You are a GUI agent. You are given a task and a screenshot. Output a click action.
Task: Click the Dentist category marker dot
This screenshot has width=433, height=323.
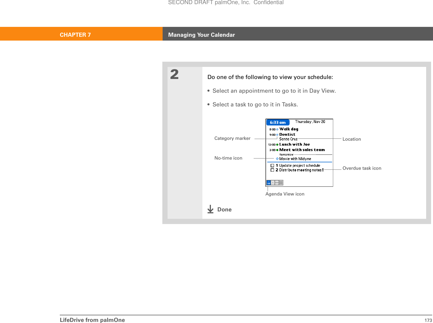[277, 135]
